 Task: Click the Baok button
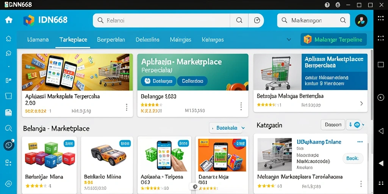point(353,158)
